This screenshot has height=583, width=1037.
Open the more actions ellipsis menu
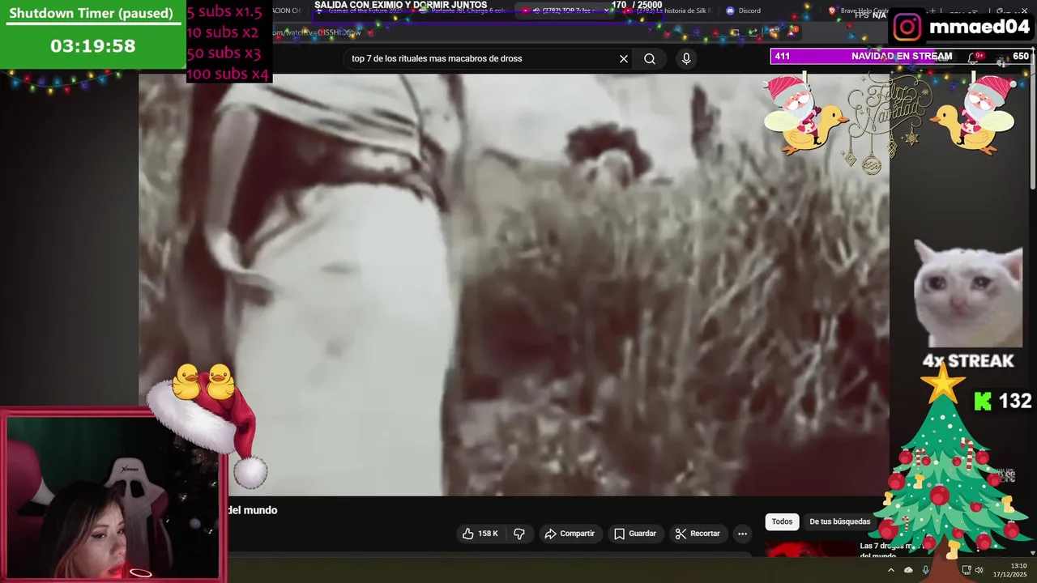point(742,534)
